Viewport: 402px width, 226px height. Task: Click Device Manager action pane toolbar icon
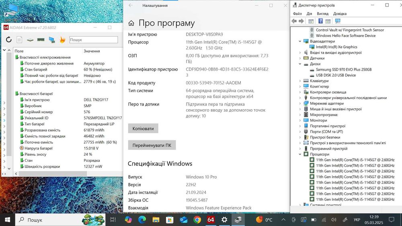pos(328,21)
